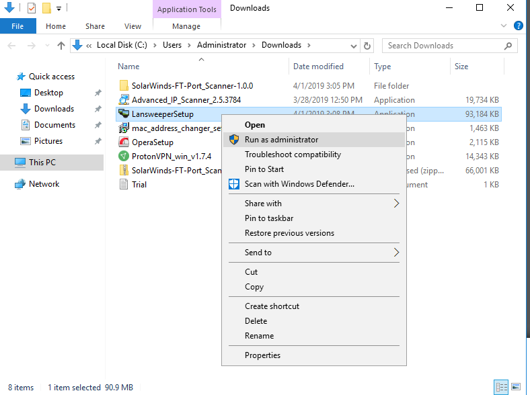Click Administrator in the address path
Viewport: 530px width, 395px height.
pyautogui.click(x=221, y=45)
